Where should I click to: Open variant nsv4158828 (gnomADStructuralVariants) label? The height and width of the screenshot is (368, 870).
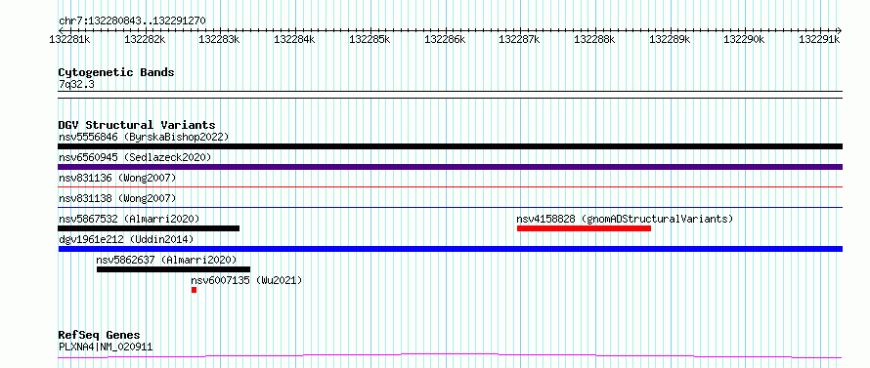pyautogui.click(x=625, y=219)
